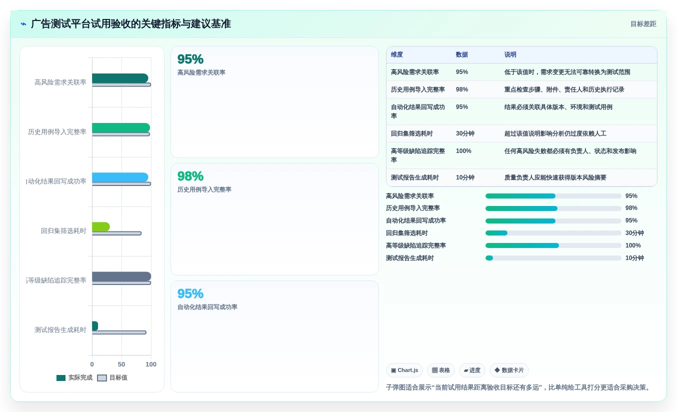
Task: Click description 质量负责人应能快速获得版本风险摘要
Action: 555,177
